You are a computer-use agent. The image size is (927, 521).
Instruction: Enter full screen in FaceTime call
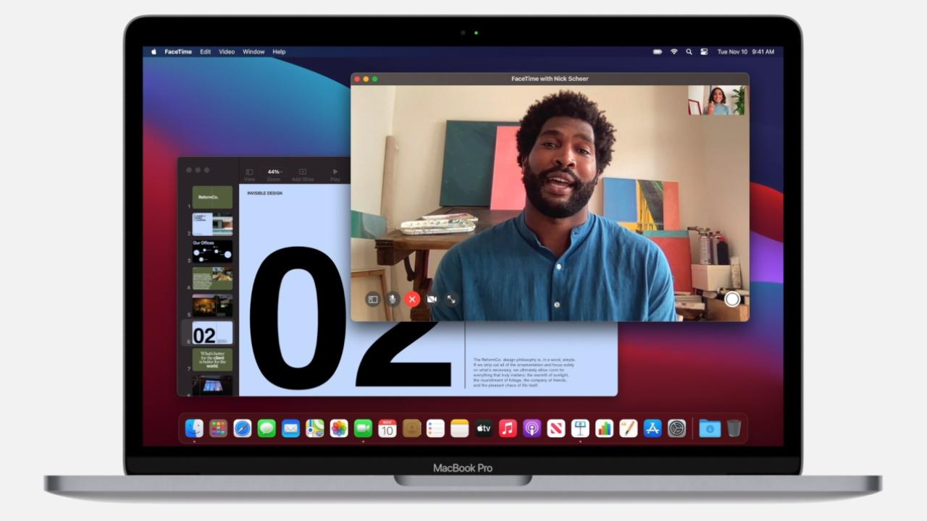point(451,299)
